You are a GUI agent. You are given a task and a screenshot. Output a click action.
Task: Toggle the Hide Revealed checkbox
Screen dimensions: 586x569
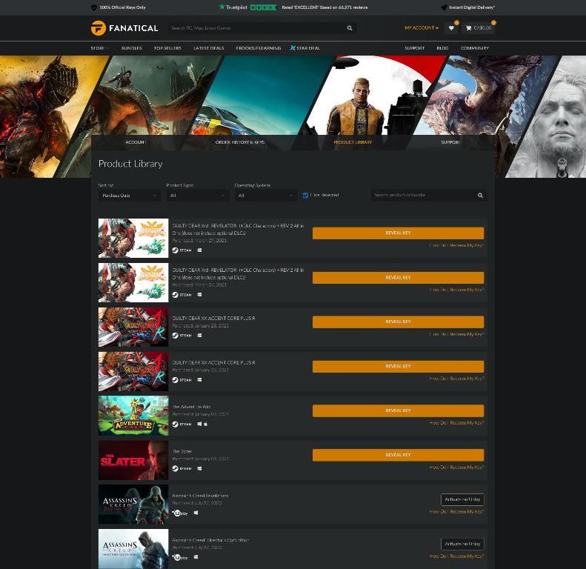click(305, 195)
